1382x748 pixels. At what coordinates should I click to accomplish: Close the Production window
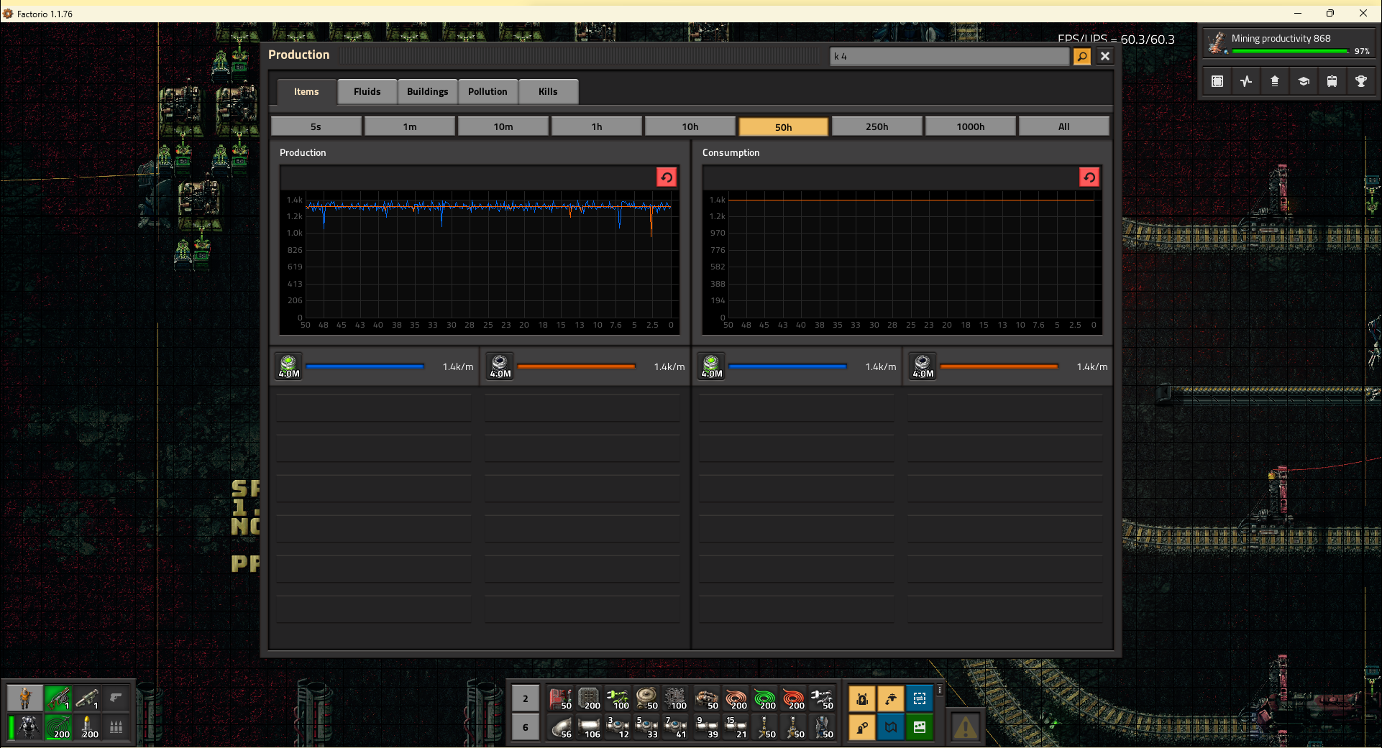tap(1105, 56)
